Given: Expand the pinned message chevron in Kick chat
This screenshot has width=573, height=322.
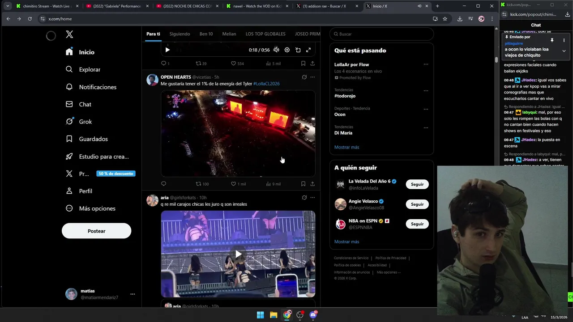Looking at the screenshot, I should click(564, 51).
